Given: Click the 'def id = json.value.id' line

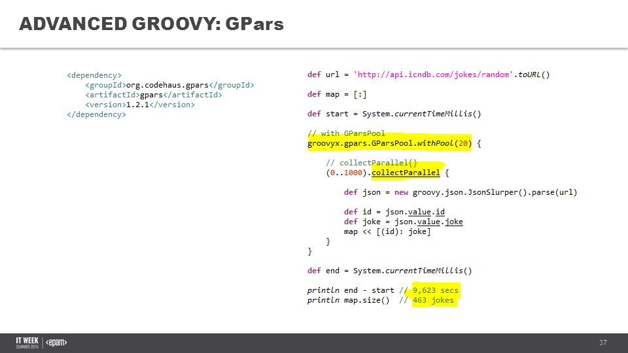Looking at the screenshot, I should click(394, 212).
